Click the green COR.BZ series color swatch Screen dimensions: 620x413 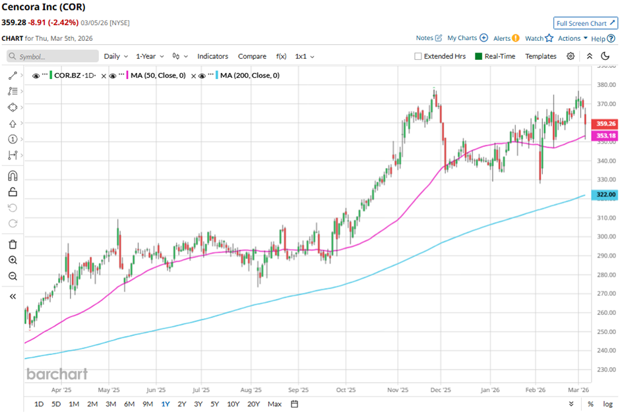51,76
